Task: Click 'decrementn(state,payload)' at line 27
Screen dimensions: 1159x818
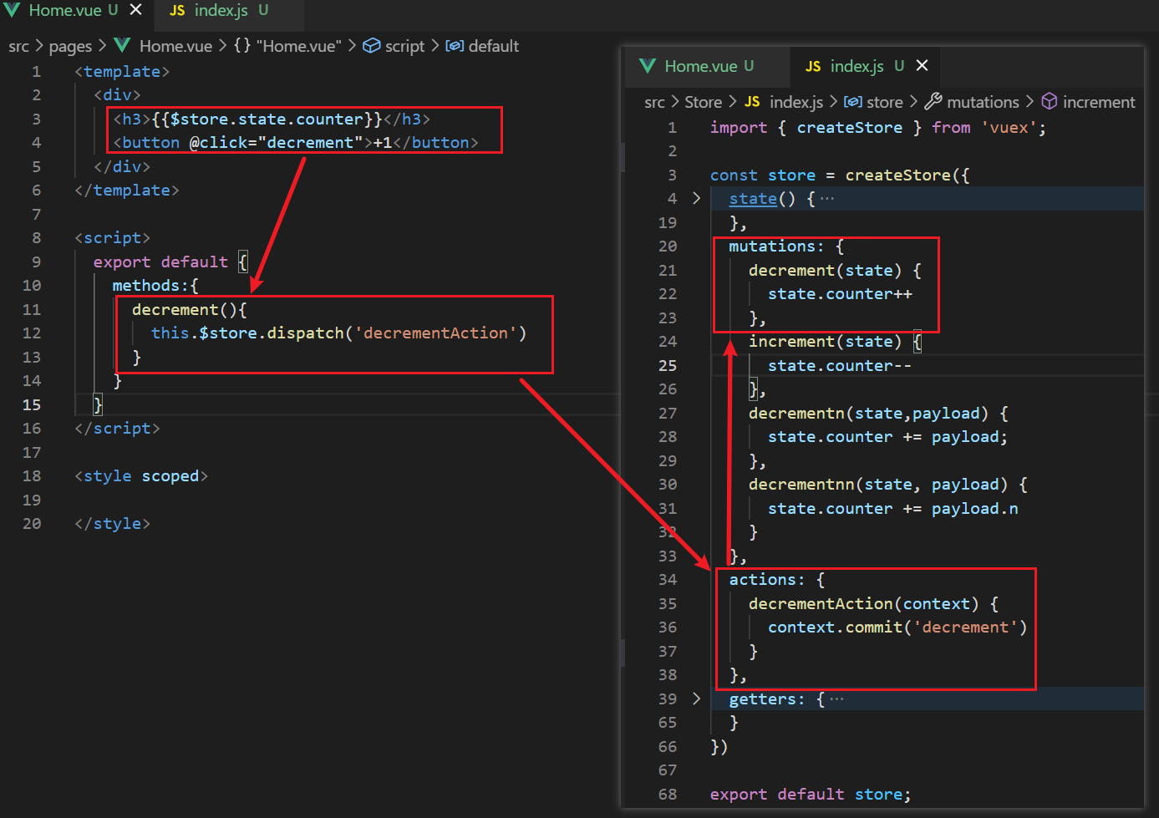Action: point(868,414)
